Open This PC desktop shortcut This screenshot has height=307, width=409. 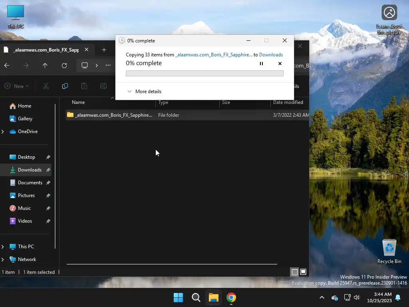16,16
